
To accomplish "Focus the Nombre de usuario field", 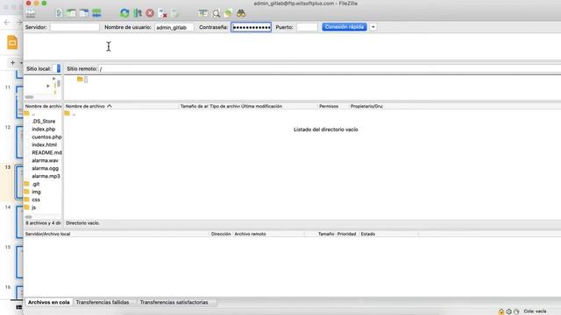I will pos(174,27).
